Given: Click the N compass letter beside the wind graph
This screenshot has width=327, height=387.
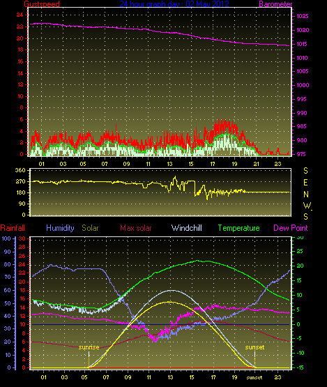Looking at the screenshot, I should pos(306,195).
